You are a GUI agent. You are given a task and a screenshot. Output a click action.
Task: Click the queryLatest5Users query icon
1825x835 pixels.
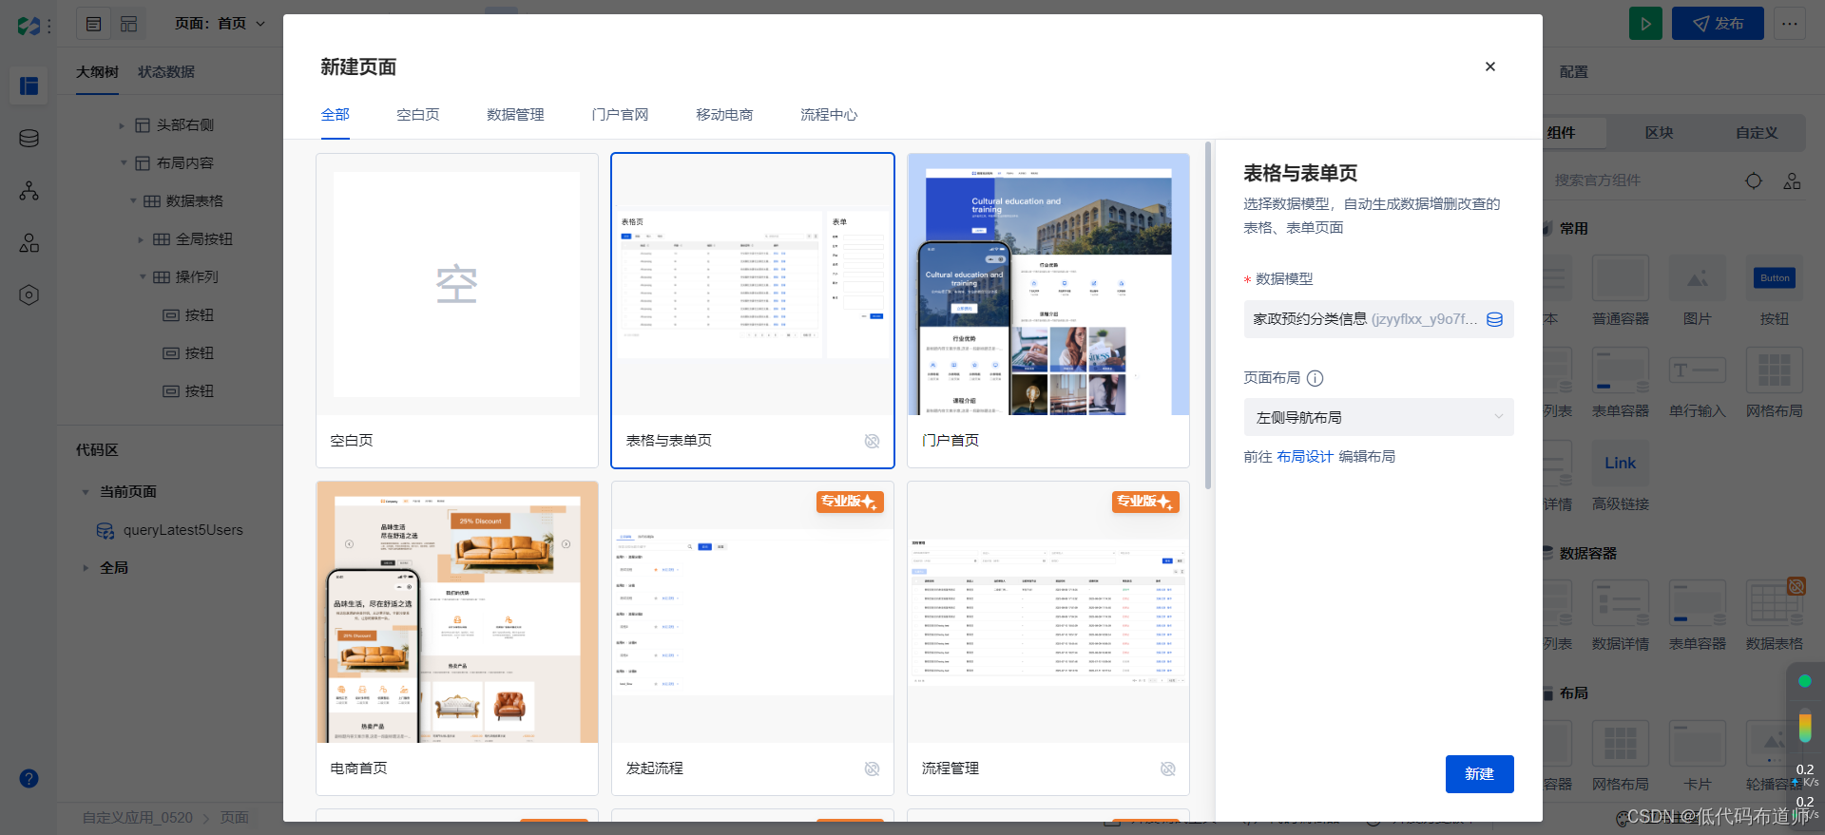[106, 530]
